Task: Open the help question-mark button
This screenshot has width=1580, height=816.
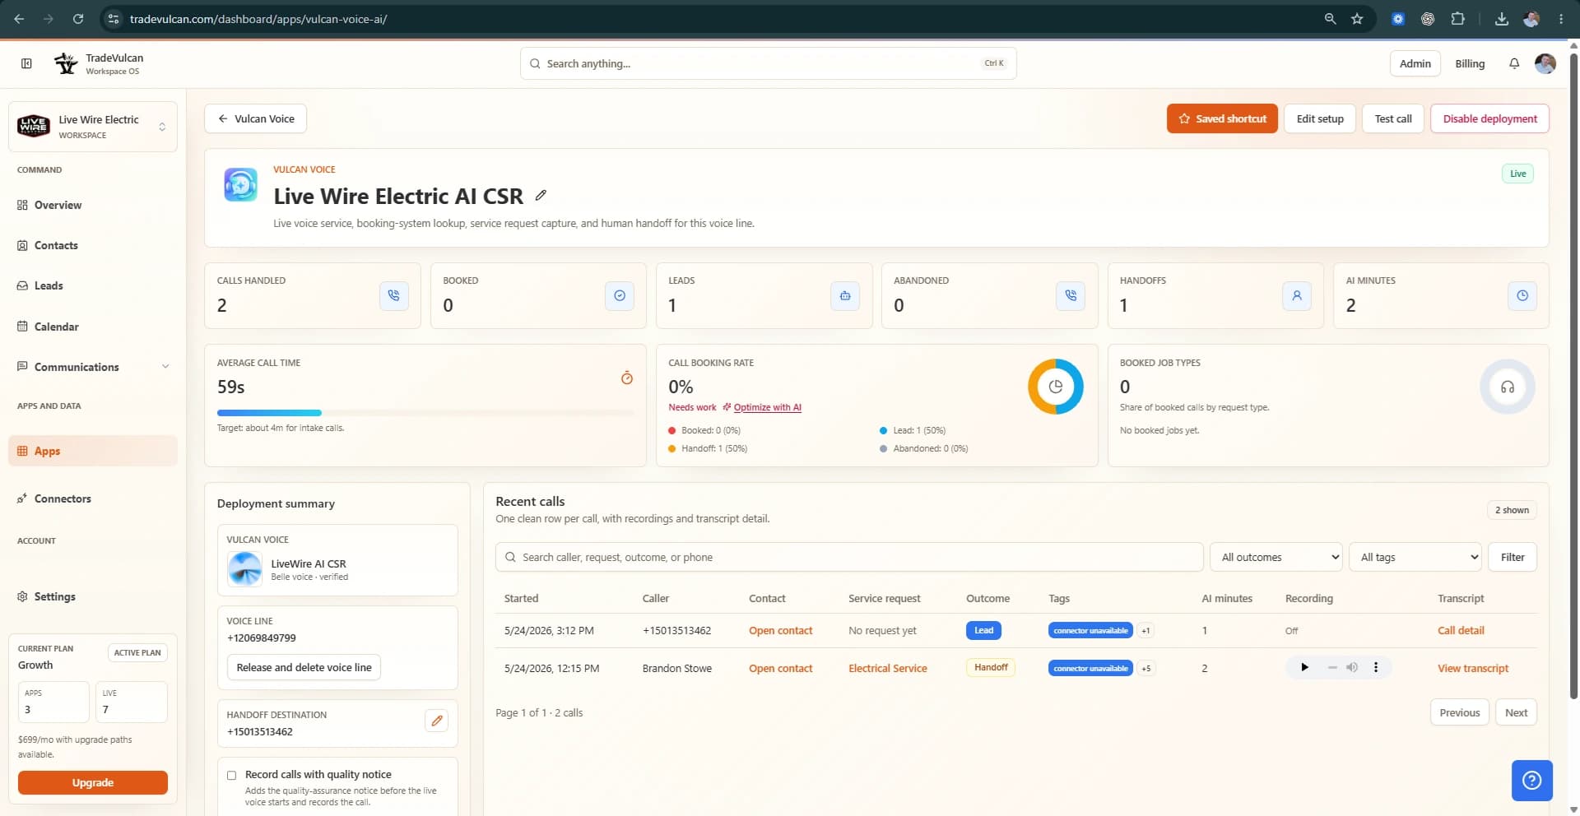Action: click(1531, 780)
